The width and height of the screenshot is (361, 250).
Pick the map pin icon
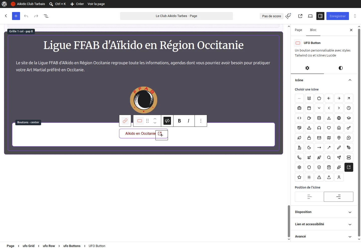(339, 138)
